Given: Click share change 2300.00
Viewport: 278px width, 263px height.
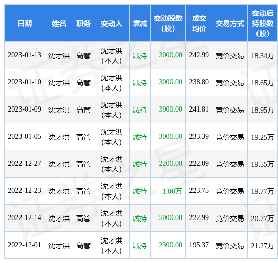Looking at the screenshot, I should click(x=170, y=245).
